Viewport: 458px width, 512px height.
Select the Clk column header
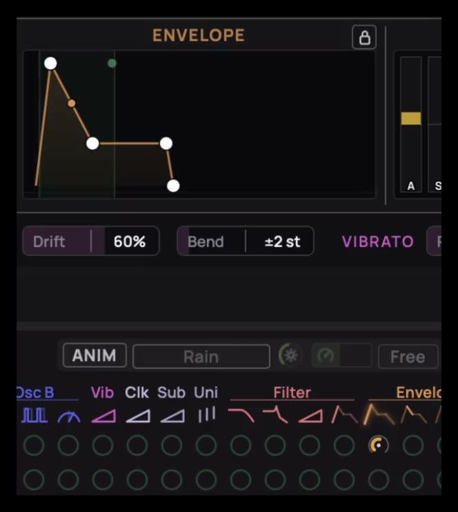pyautogui.click(x=137, y=393)
